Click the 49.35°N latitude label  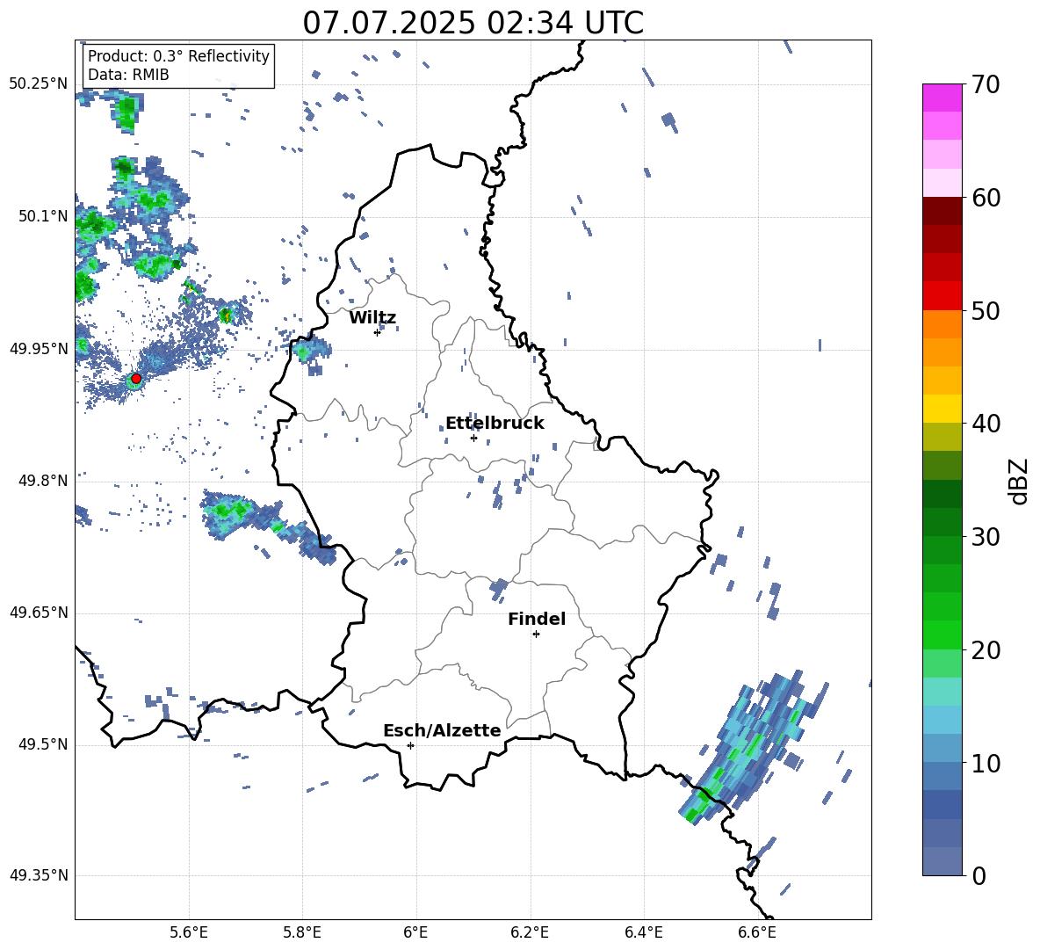(x=39, y=875)
